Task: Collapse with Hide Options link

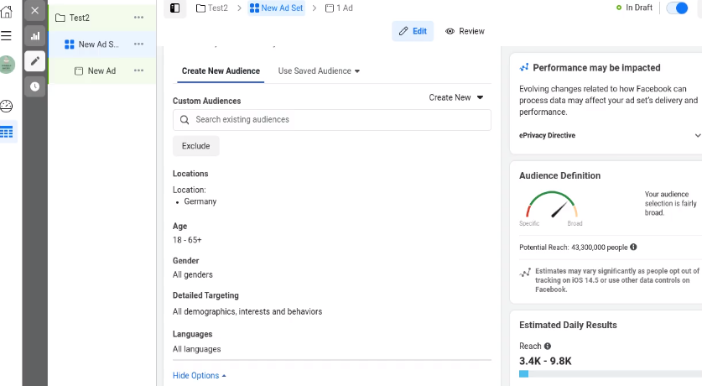Action: click(200, 376)
